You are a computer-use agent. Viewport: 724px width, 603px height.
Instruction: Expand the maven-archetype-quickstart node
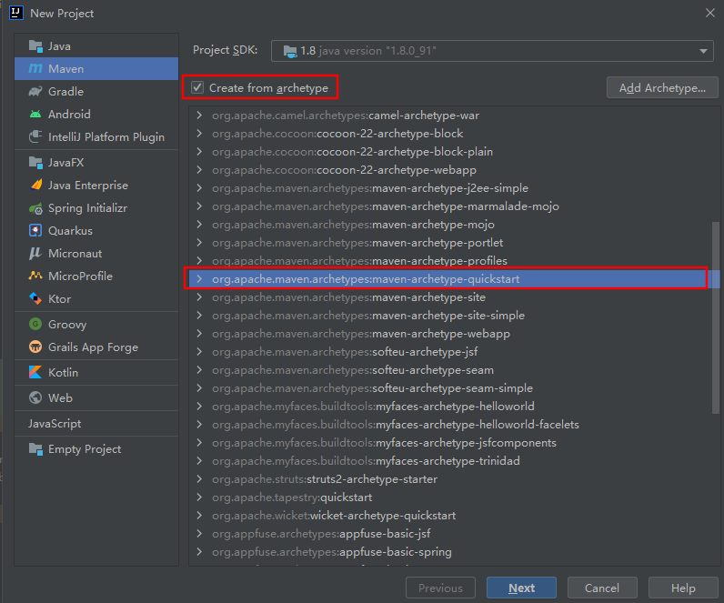tap(199, 279)
